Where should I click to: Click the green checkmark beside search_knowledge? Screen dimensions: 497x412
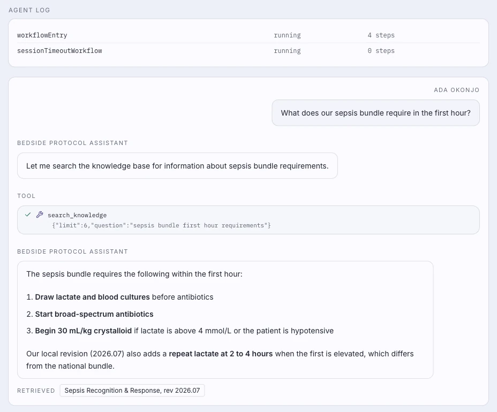click(x=28, y=215)
